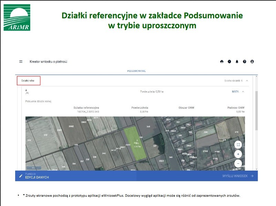
Task: Click the fullscreen map icon
Action: pos(238,145)
